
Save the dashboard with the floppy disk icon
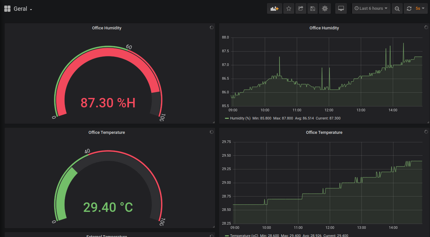coord(312,8)
